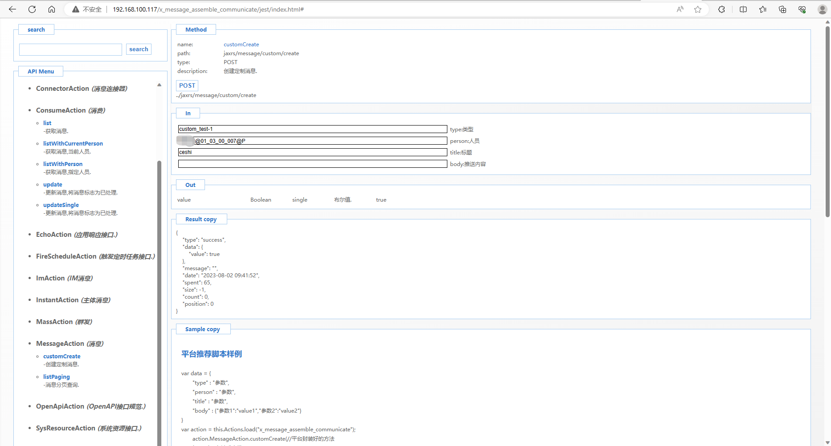831x446 pixels.
Task: Expand FireScheduleAction in API menu
Action: click(95, 256)
